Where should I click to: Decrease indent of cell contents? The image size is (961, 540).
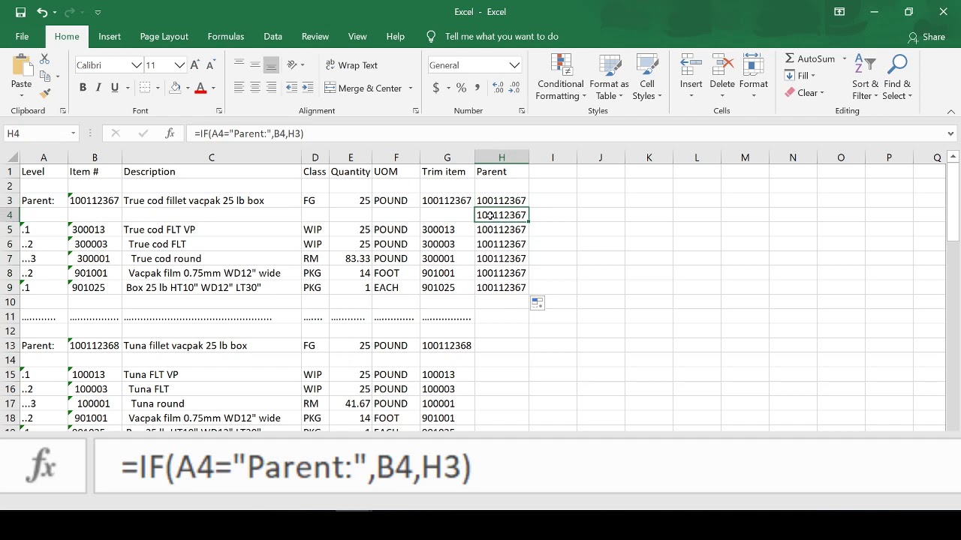(292, 88)
